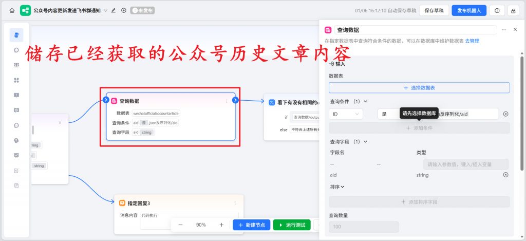526x241 pixels.
Task: Click the lock icon in top bar
Action: 513,10
